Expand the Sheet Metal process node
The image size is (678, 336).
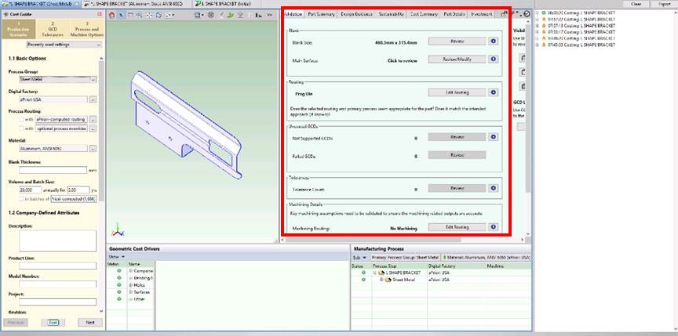[382, 280]
